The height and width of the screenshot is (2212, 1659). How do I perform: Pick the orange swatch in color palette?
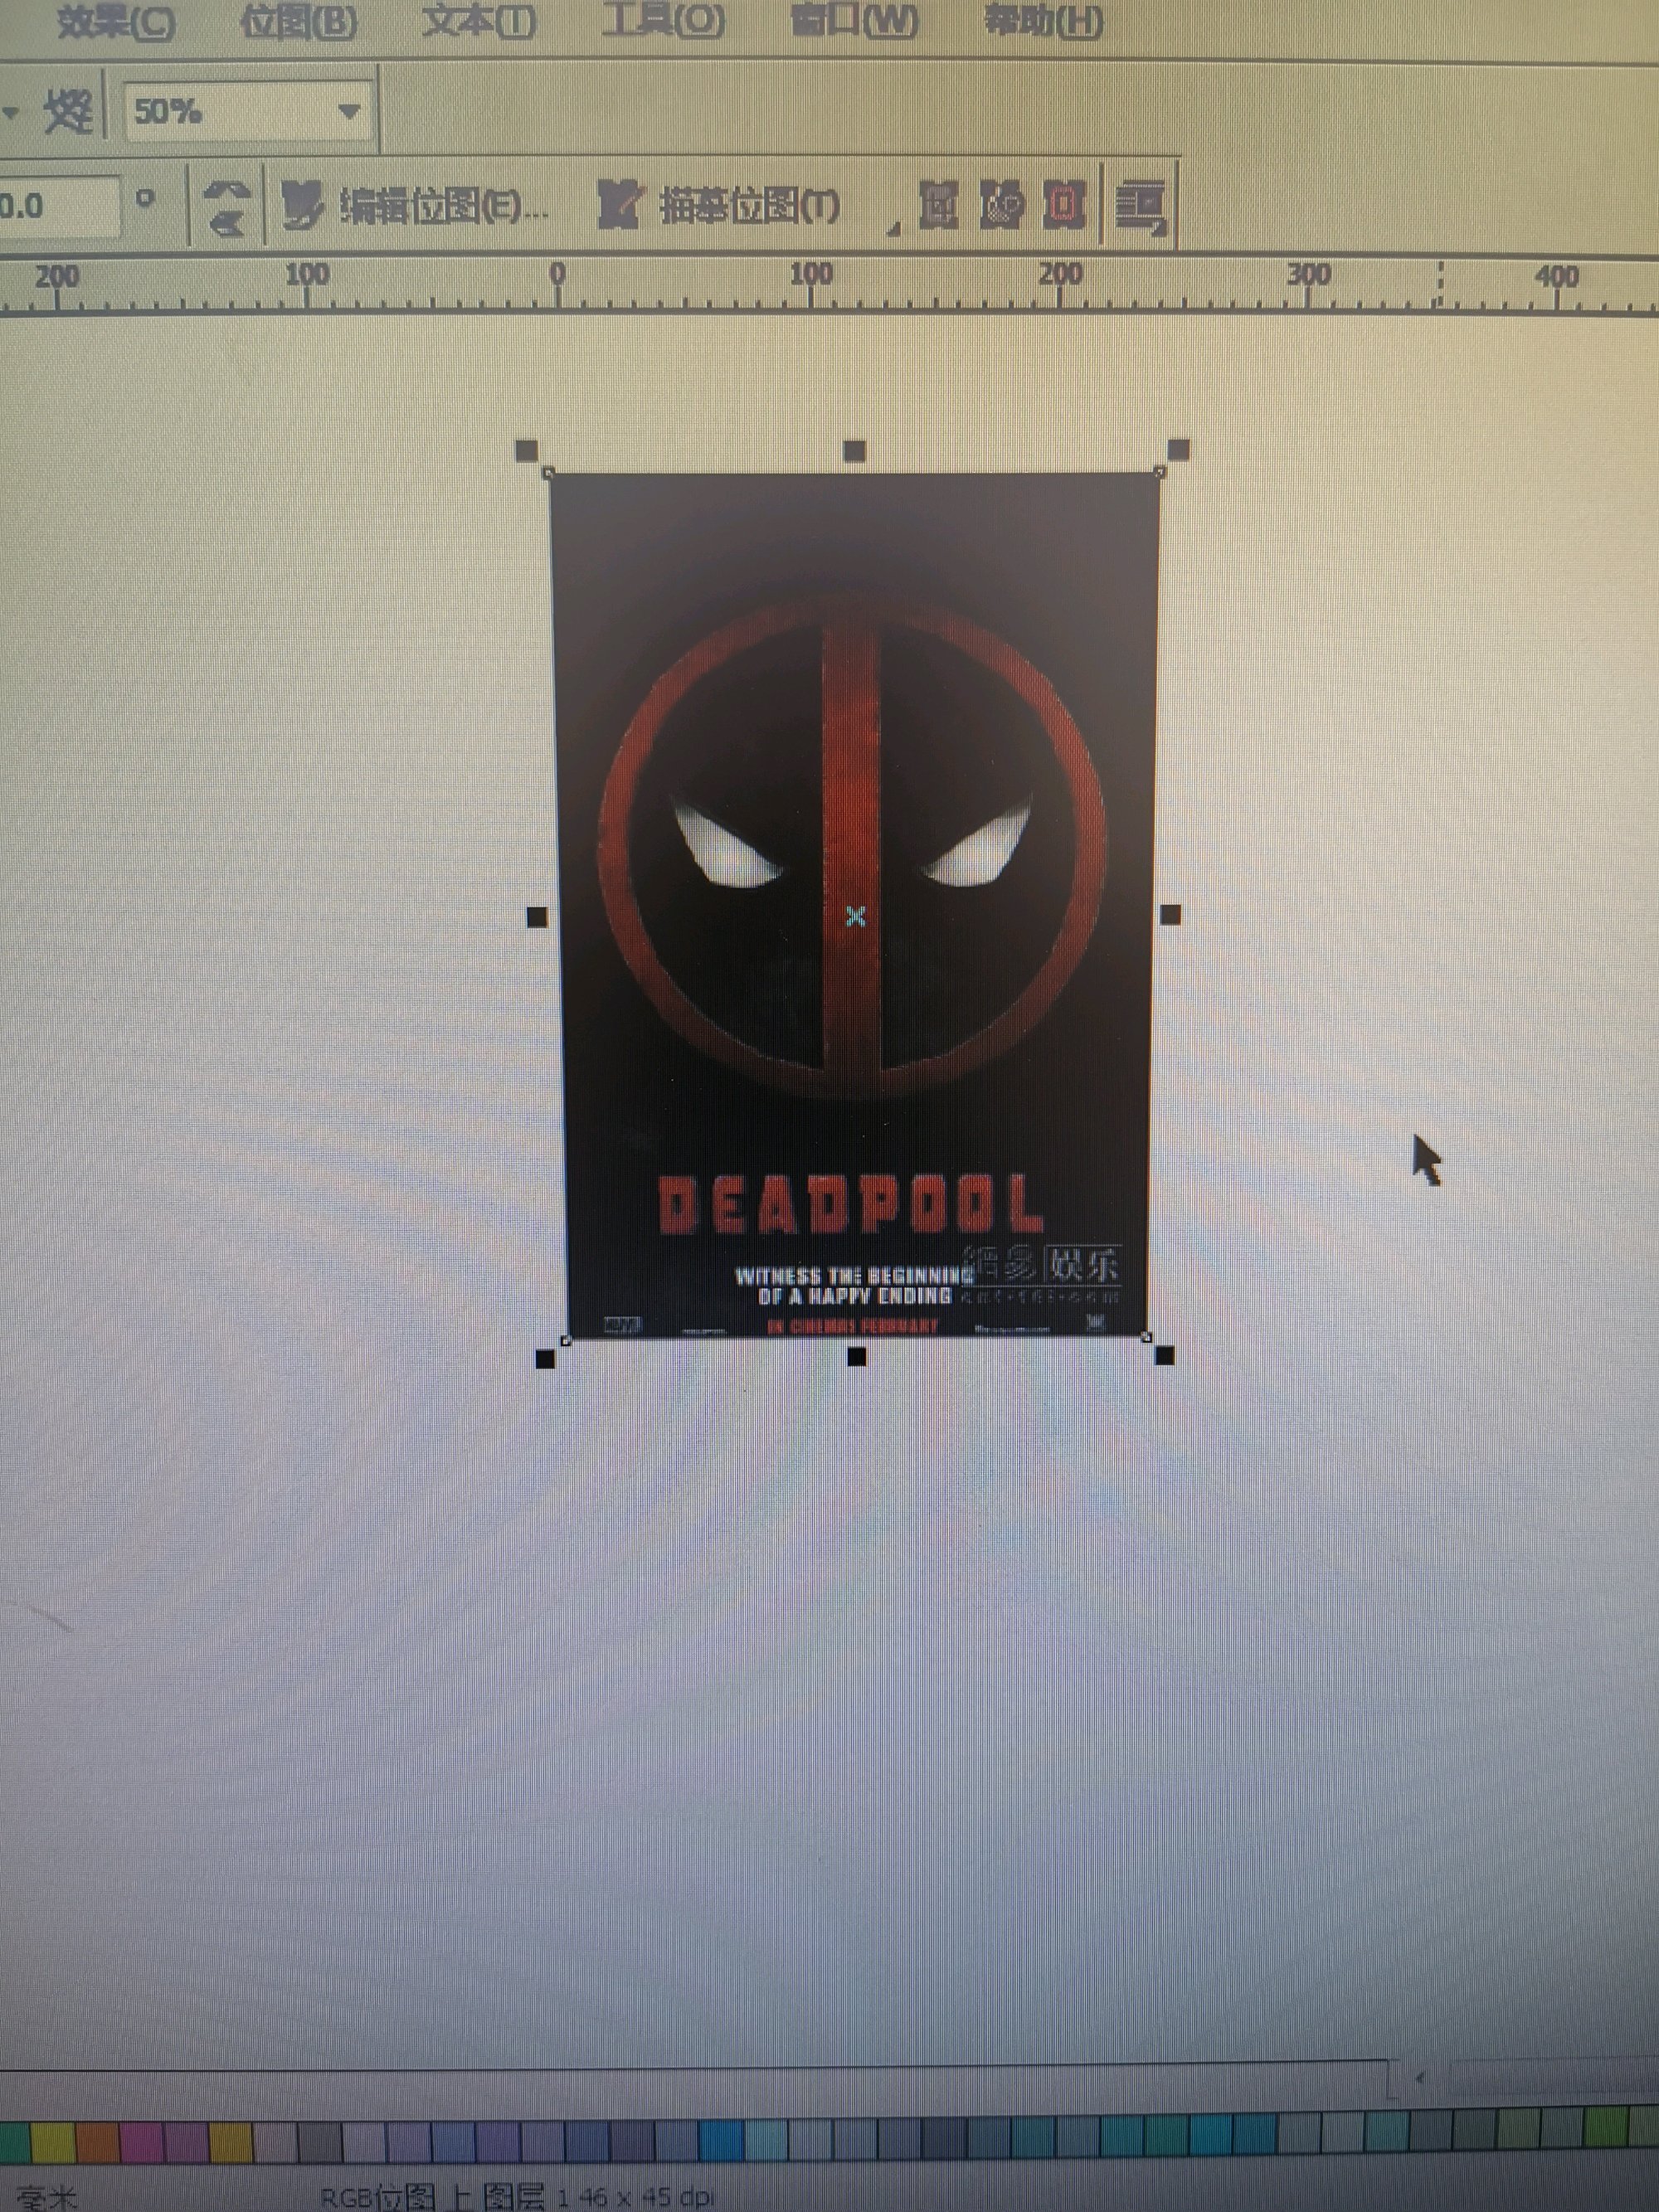(x=98, y=2143)
